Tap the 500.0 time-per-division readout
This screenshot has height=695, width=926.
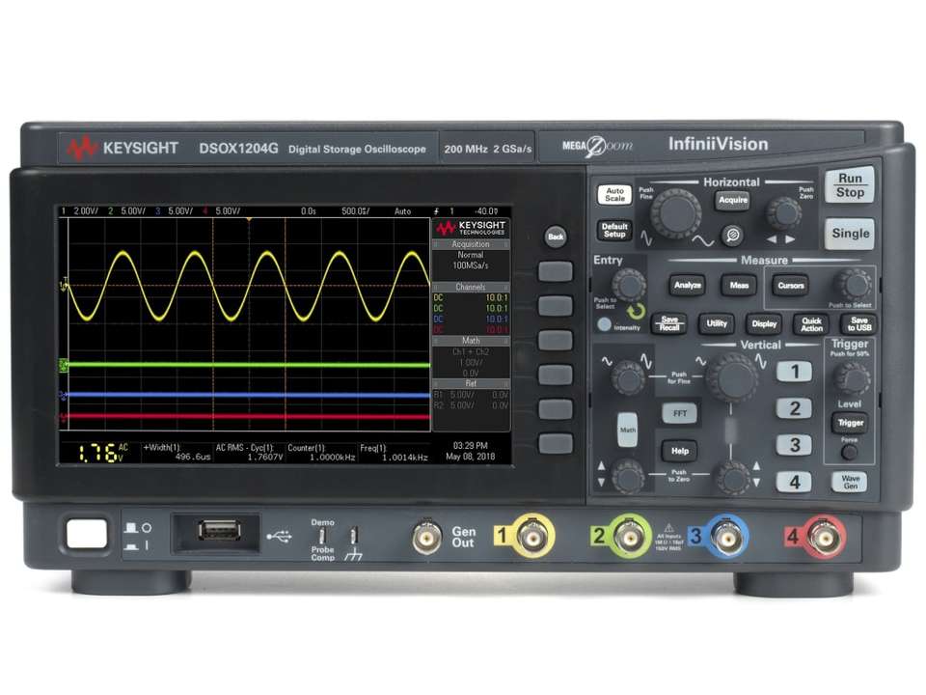tap(356, 211)
